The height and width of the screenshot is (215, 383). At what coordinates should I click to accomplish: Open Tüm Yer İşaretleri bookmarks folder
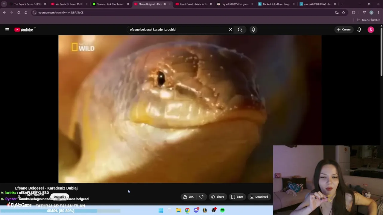[x=369, y=20]
